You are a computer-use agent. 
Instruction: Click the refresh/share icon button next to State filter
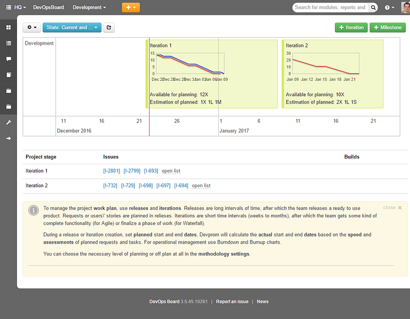coord(109,28)
